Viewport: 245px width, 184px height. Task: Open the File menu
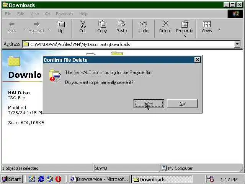[x=8, y=14]
